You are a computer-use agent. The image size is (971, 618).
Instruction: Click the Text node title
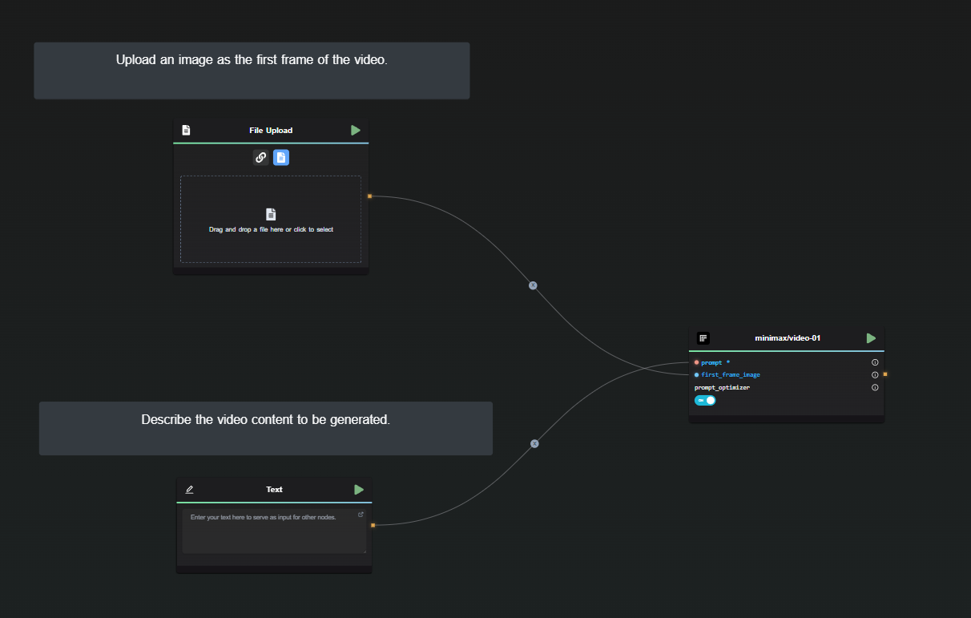point(274,489)
